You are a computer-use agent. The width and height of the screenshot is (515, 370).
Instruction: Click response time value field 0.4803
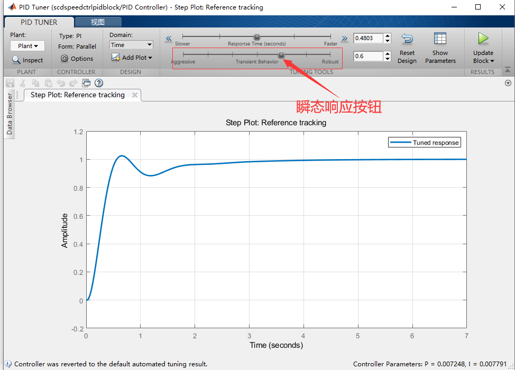[x=368, y=38]
